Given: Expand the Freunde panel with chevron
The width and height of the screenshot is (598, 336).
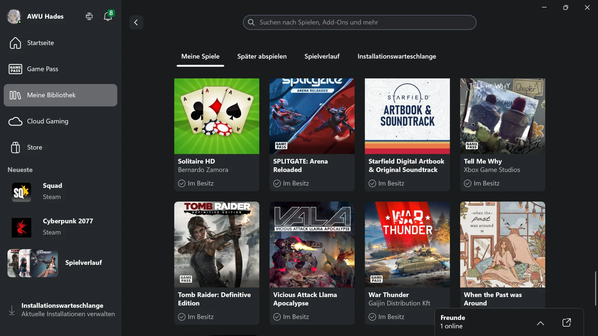Looking at the screenshot, I should 540,323.
